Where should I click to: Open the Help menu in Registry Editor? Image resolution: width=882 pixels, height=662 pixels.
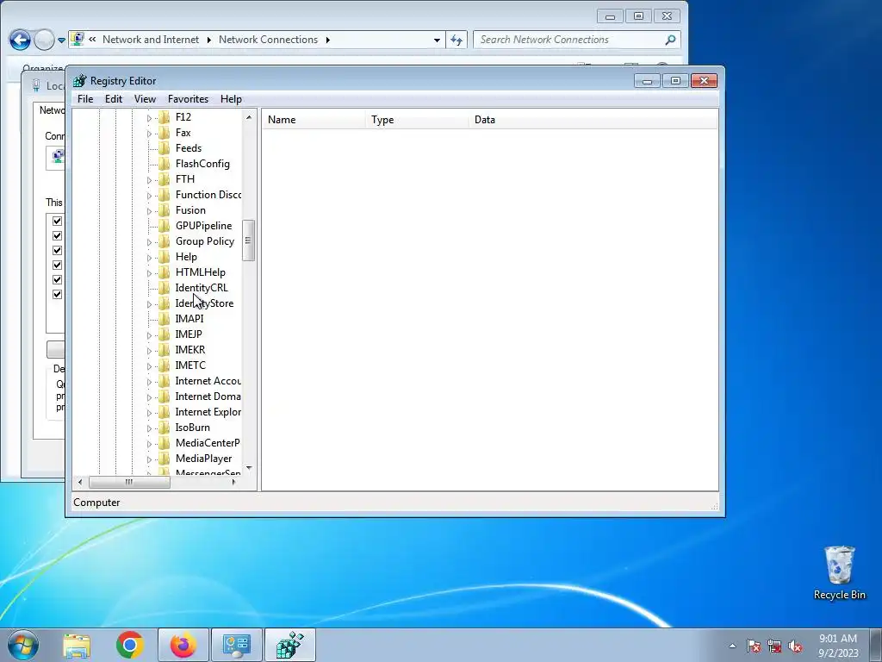click(231, 99)
